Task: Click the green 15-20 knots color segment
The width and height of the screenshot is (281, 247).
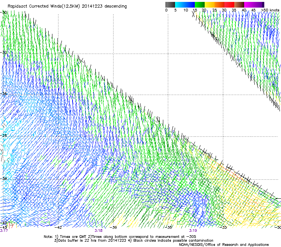Action: (x=200, y=5)
